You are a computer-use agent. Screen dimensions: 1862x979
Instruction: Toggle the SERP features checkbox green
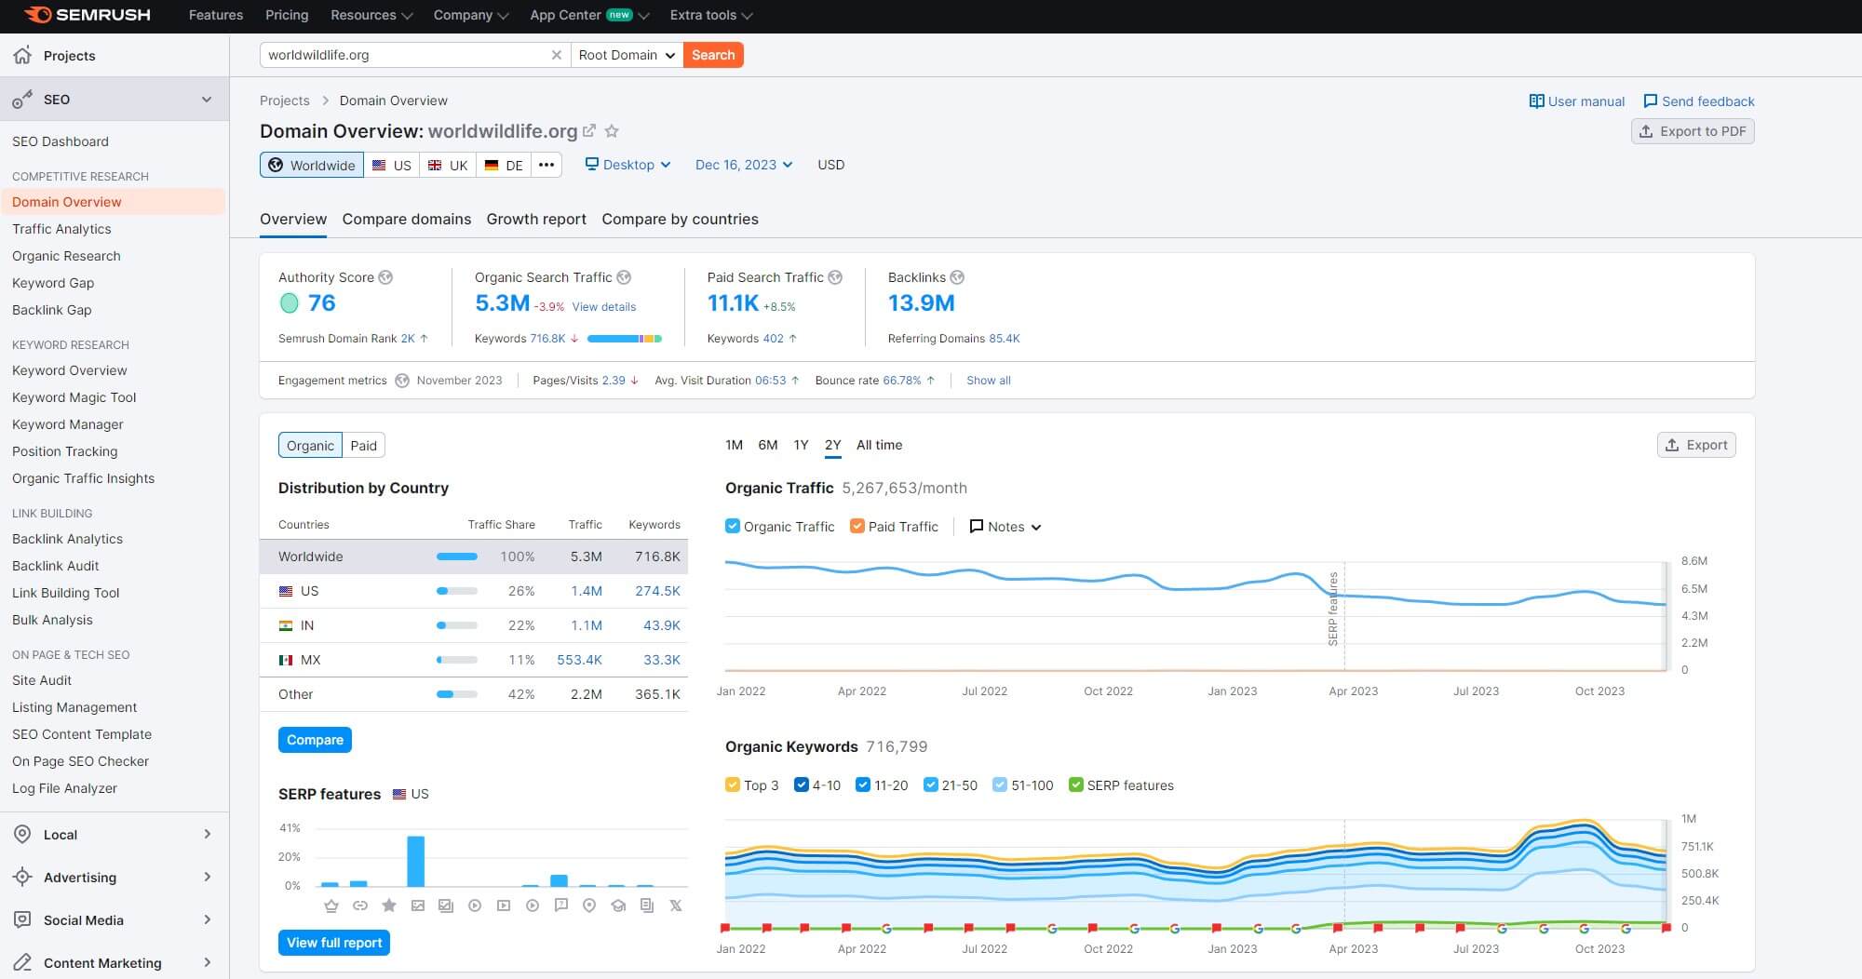click(x=1077, y=785)
